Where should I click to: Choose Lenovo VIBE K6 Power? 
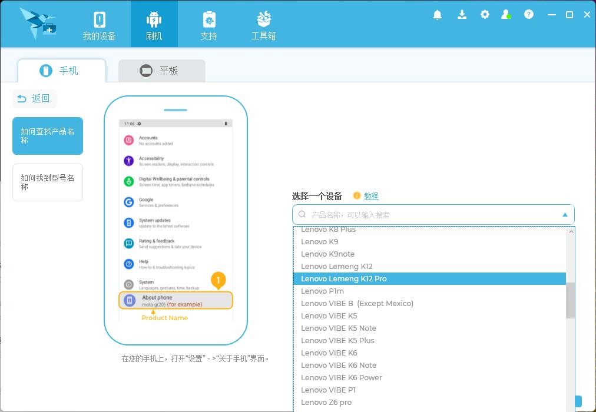(x=429, y=377)
